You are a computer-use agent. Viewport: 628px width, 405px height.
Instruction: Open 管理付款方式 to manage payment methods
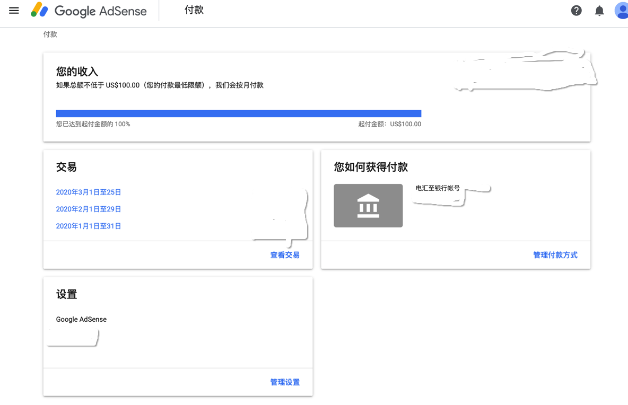point(555,255)
